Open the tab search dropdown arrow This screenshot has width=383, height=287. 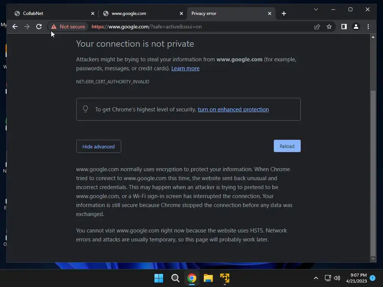click(316, 9)
